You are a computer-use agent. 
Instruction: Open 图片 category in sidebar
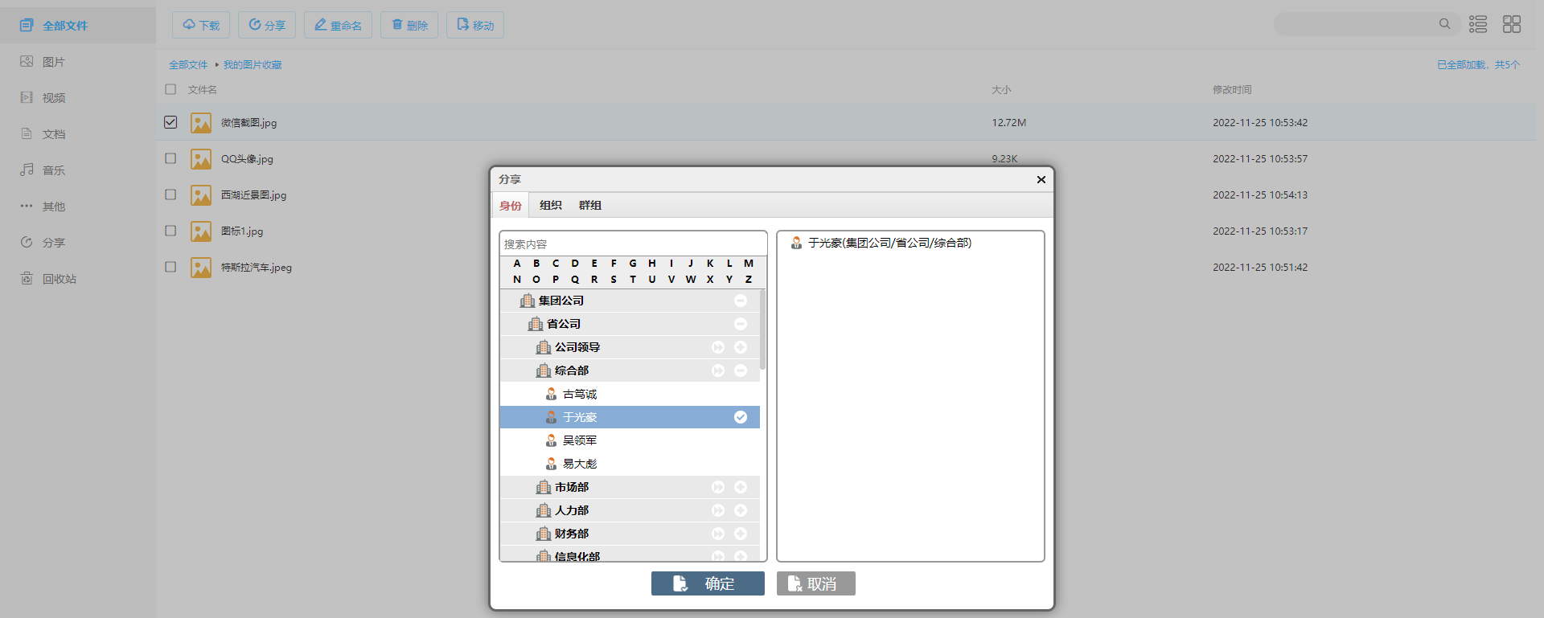tap(53, 62)
